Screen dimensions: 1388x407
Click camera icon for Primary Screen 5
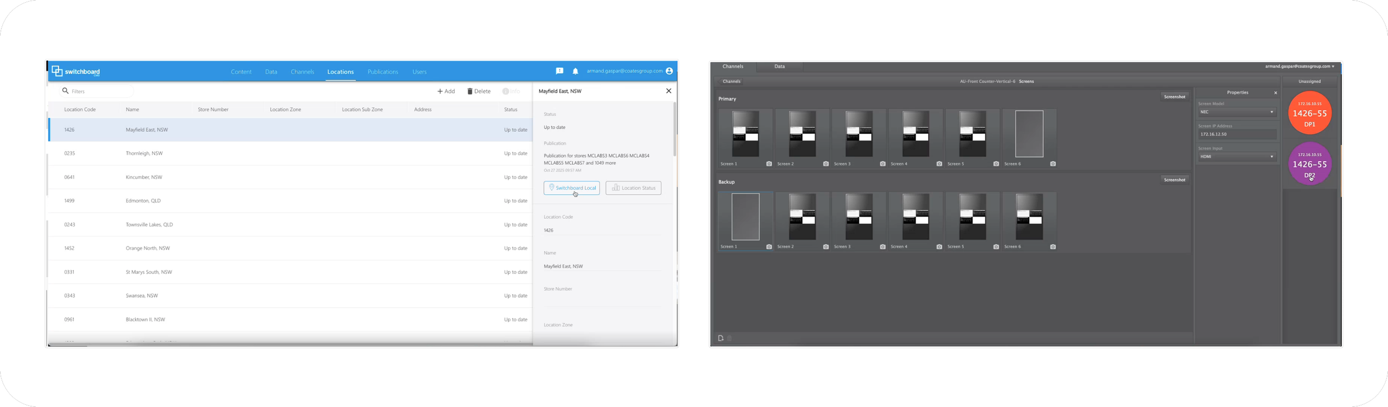point(996,164)
